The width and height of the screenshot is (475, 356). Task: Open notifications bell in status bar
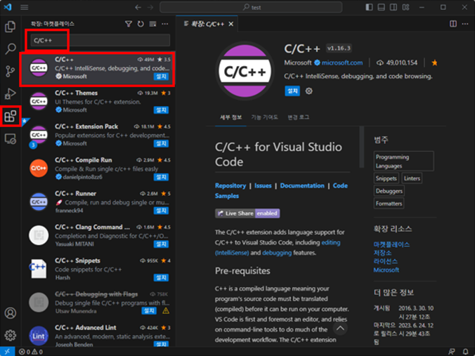(466, 352)
